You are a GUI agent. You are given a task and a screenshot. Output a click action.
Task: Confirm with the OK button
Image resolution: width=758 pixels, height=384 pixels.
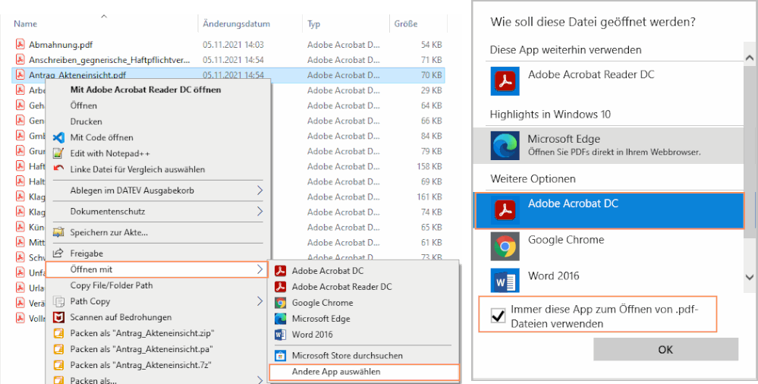tap(665, 349)
